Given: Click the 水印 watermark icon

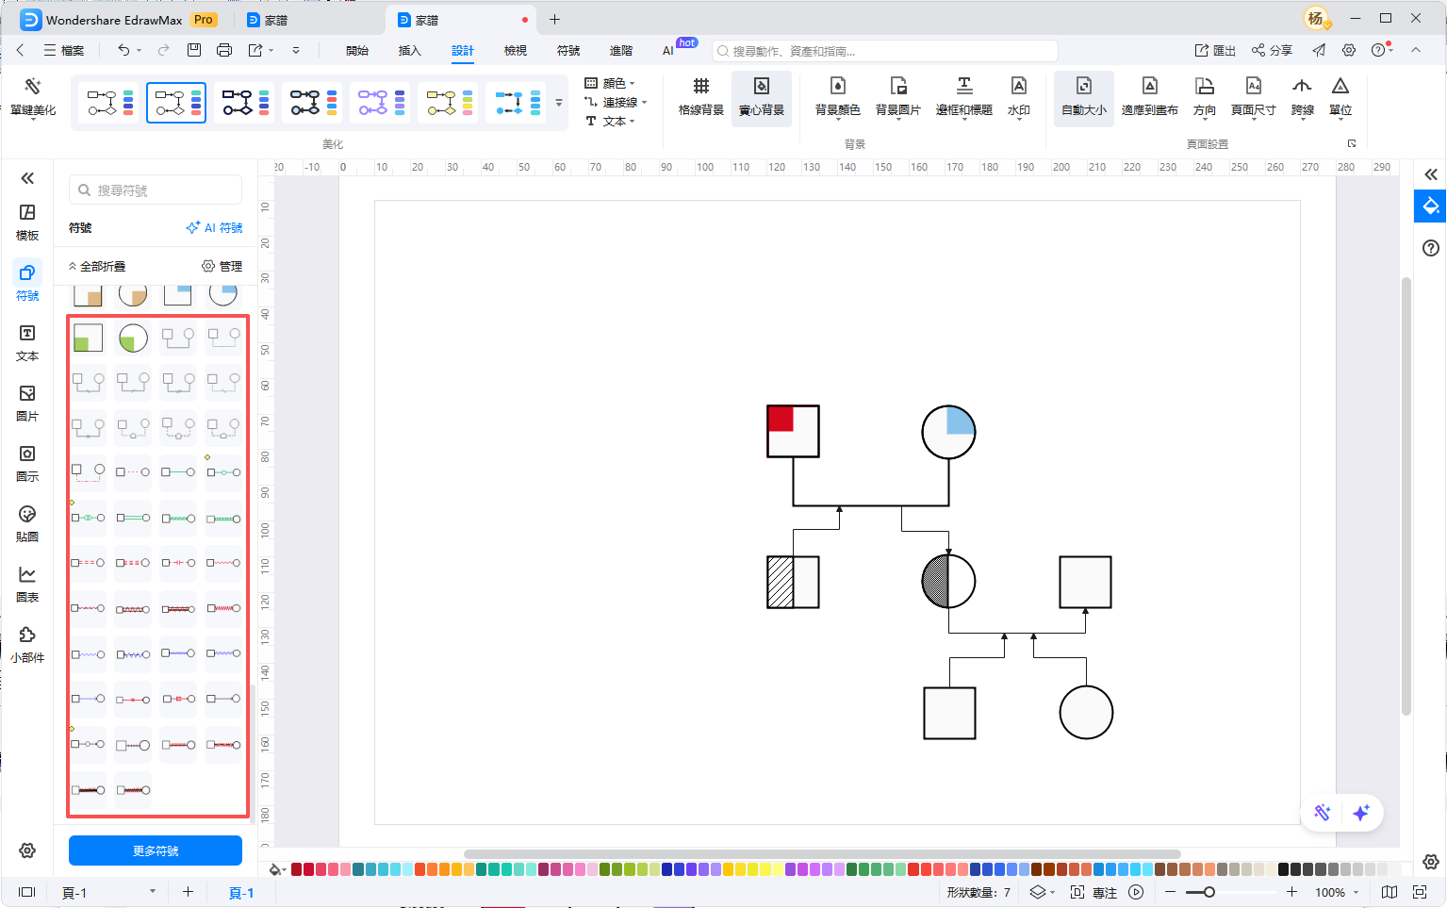Looking at the screenshot, I should [x=1018, y=97].
